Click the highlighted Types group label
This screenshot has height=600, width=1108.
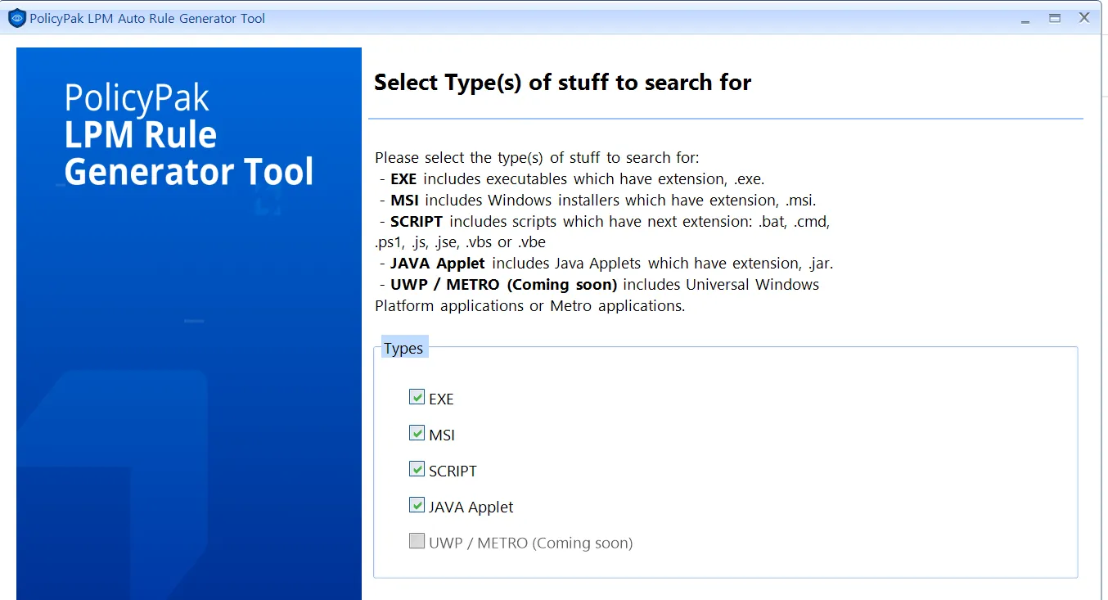[x=403, y=348]
